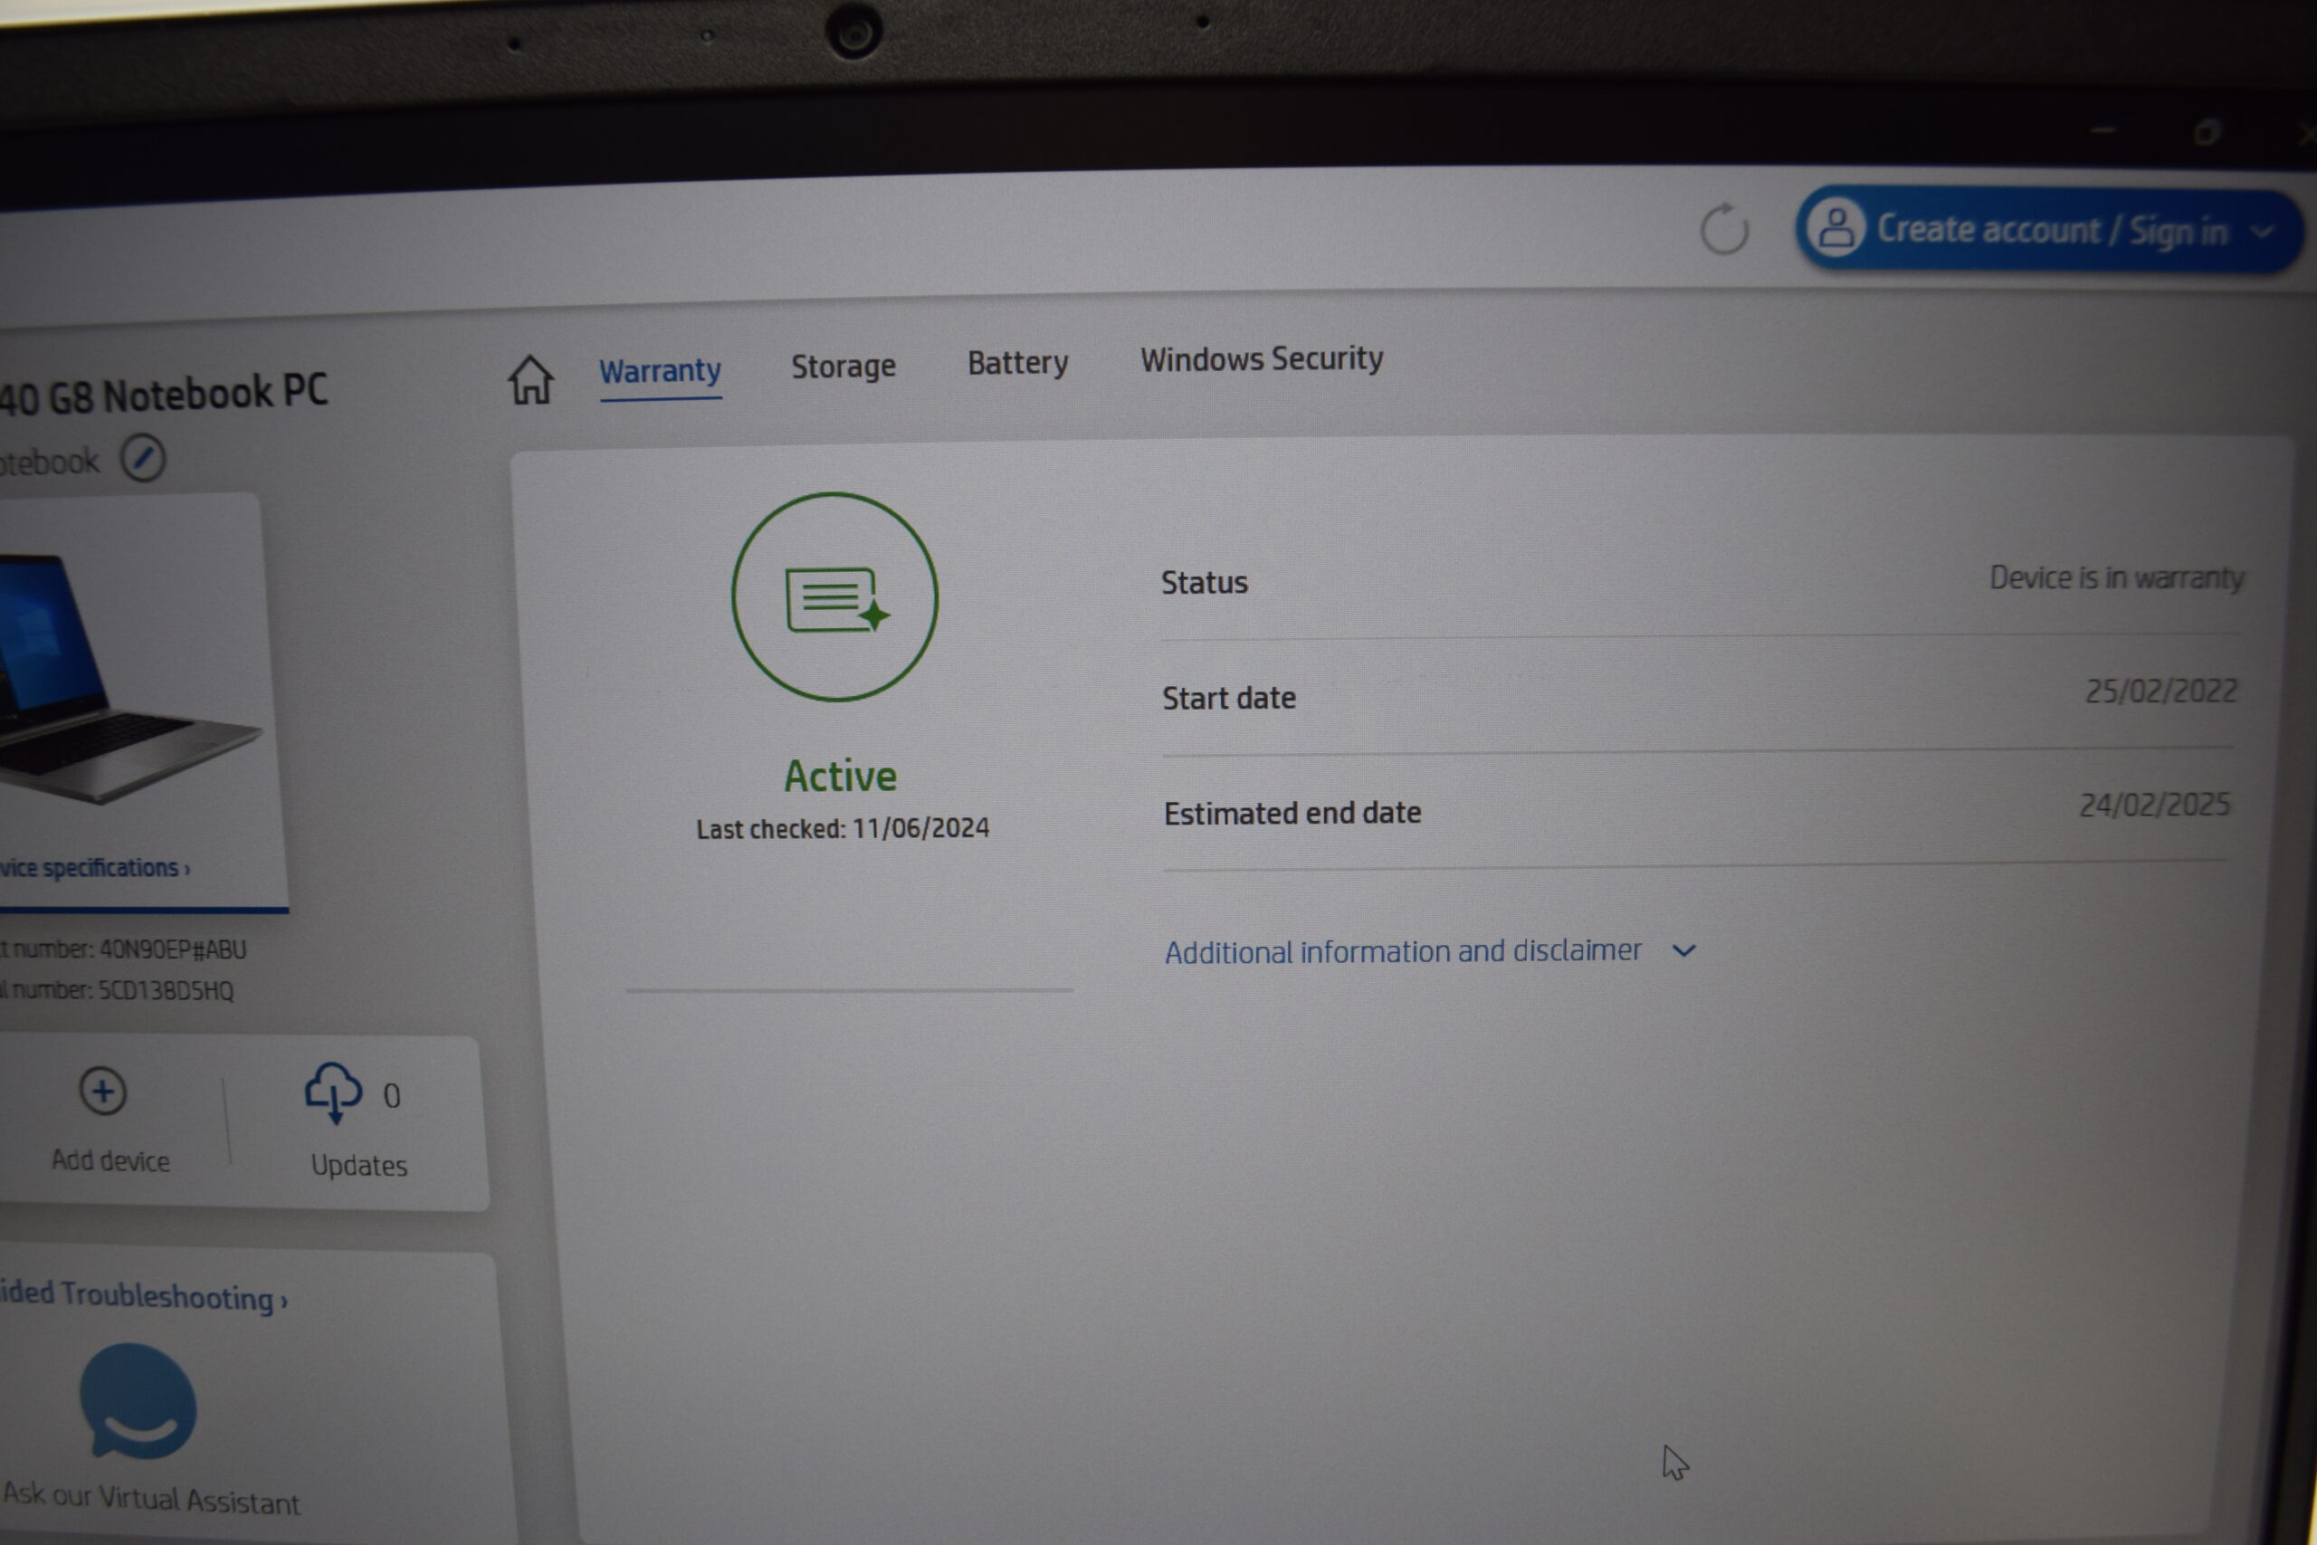
Task: Select the Warranty tab
Action: [660, 371]
